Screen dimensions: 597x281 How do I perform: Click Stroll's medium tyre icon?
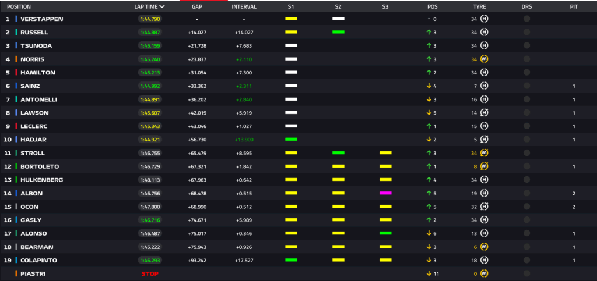pos(484,153)
